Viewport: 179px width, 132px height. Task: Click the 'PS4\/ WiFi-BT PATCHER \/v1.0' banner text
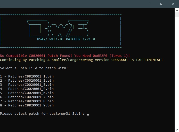(66, 39)
